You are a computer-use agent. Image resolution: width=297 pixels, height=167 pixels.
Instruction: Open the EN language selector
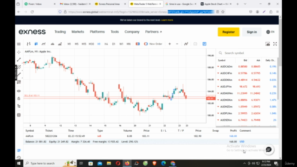click(270, 32)
